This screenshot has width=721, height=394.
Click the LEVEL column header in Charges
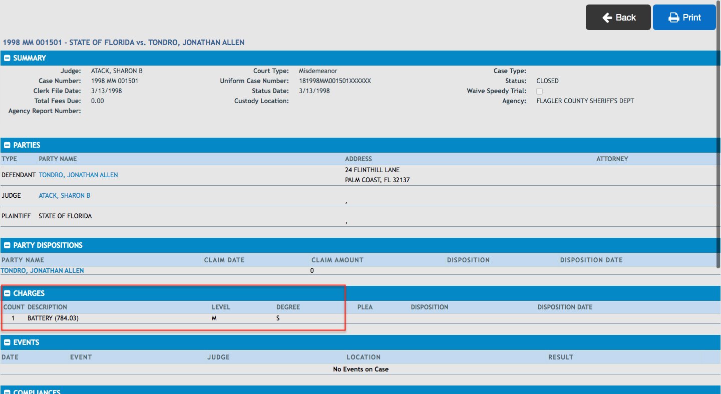point(221,307)
